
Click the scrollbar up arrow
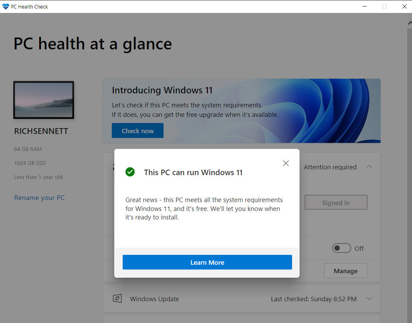[x=410, y=23]
